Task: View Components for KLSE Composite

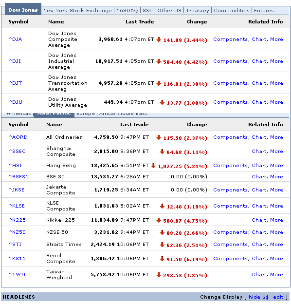Action: pos(230,206)
